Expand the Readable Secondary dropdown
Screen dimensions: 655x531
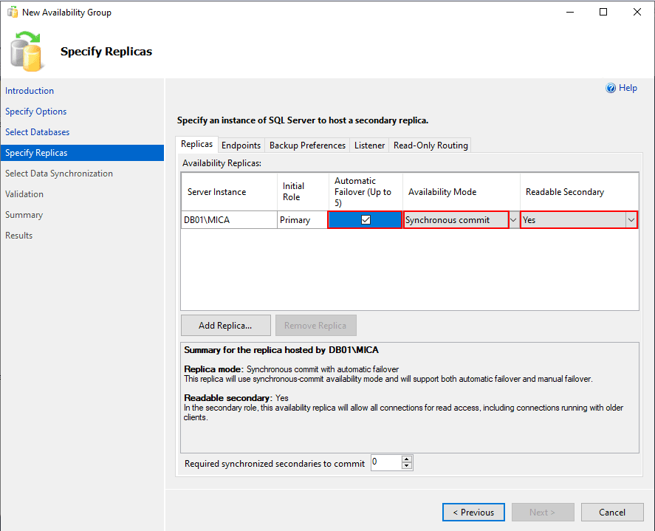point(631,220)
